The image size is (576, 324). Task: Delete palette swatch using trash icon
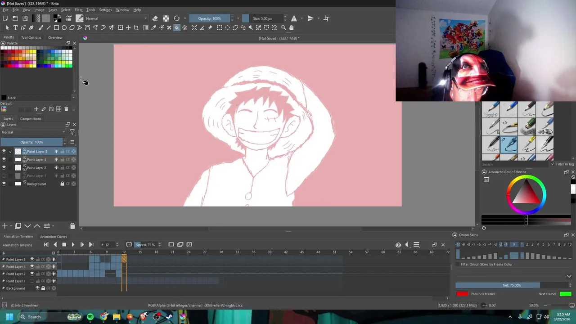66,109
